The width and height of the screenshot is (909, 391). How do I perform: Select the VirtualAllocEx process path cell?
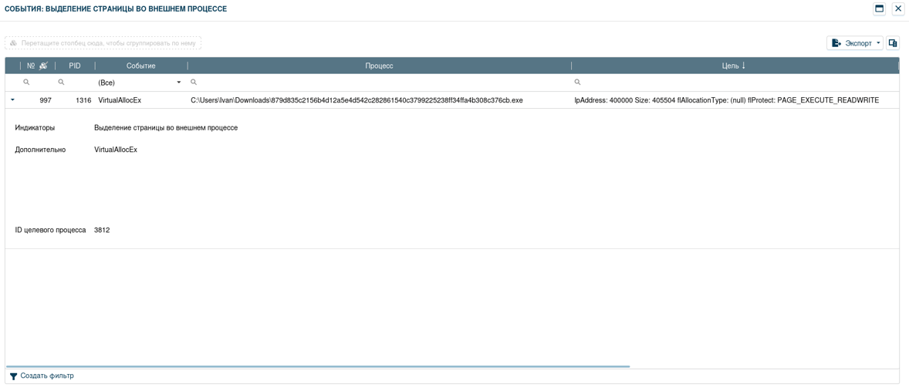[x=357, y=100]
